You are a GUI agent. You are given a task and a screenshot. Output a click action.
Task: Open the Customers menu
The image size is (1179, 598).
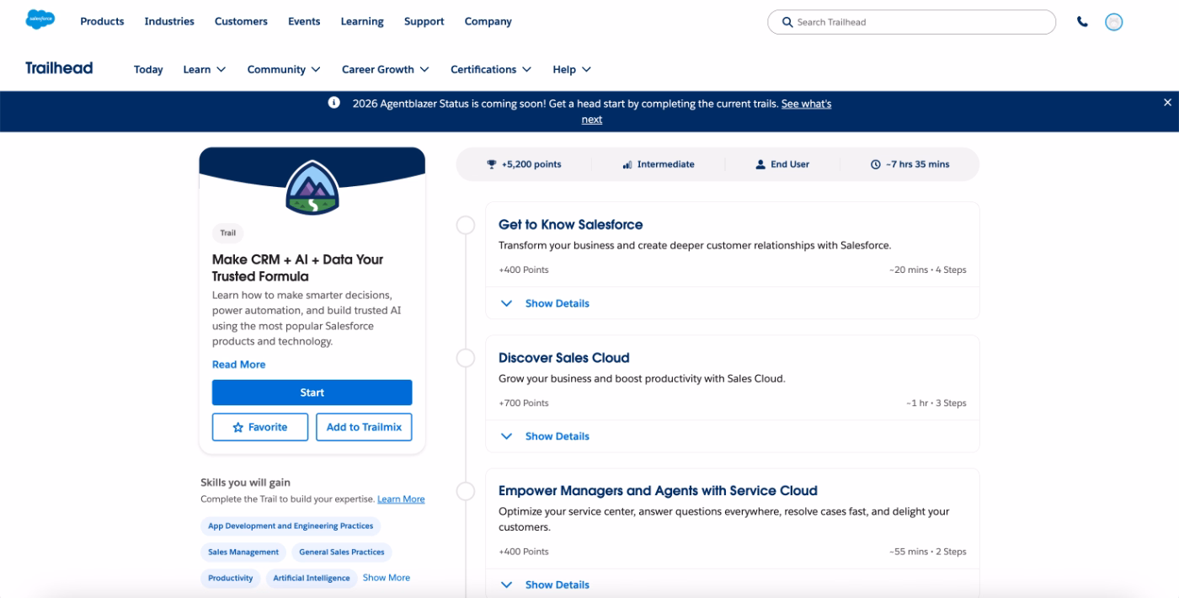point(241,21)
